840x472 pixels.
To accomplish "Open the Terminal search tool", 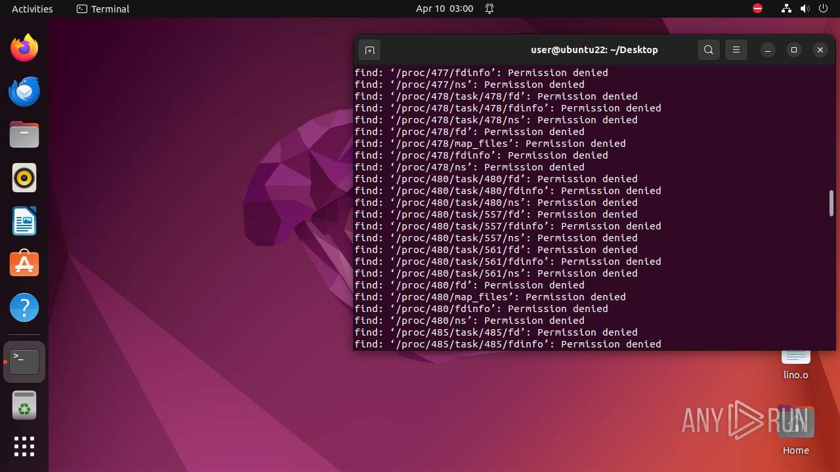I will click(x=709, y=50).
